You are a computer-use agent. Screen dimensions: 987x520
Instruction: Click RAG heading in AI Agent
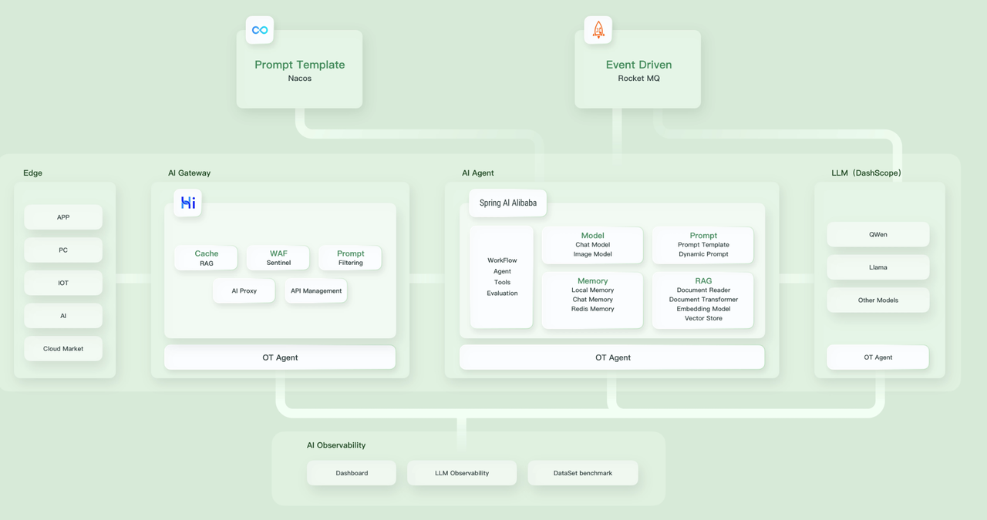point(703,281)
